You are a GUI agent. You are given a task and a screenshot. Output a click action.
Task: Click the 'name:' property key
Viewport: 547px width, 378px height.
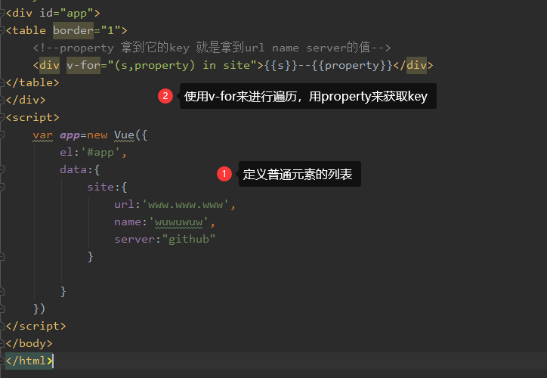coord(131,222)
